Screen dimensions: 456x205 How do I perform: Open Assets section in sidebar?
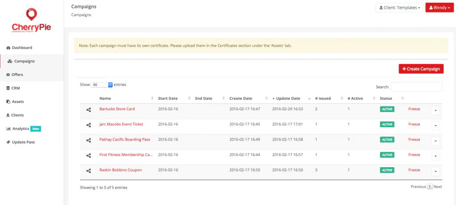click(x=15, y=102)
